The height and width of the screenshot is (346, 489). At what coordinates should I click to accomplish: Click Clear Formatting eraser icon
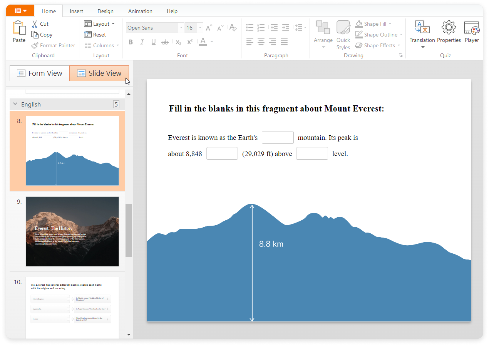233,28
